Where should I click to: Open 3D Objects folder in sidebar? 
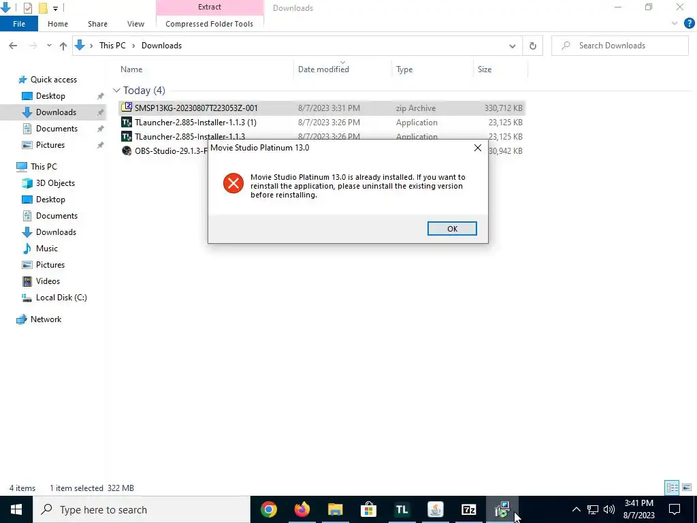point(55,183)
